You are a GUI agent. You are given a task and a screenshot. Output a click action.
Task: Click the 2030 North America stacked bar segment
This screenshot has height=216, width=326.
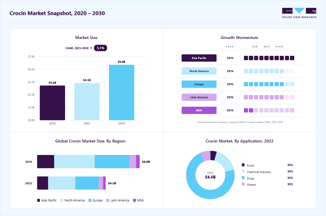pyautogui.click(x=74, y=162)
